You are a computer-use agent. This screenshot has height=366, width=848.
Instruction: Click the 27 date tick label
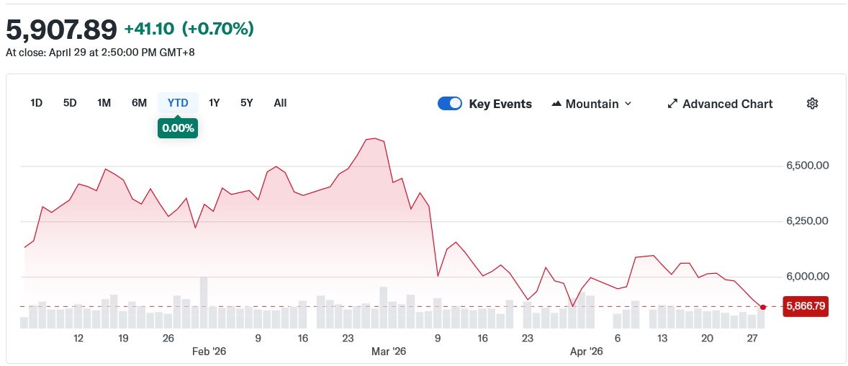click(752, 339)
